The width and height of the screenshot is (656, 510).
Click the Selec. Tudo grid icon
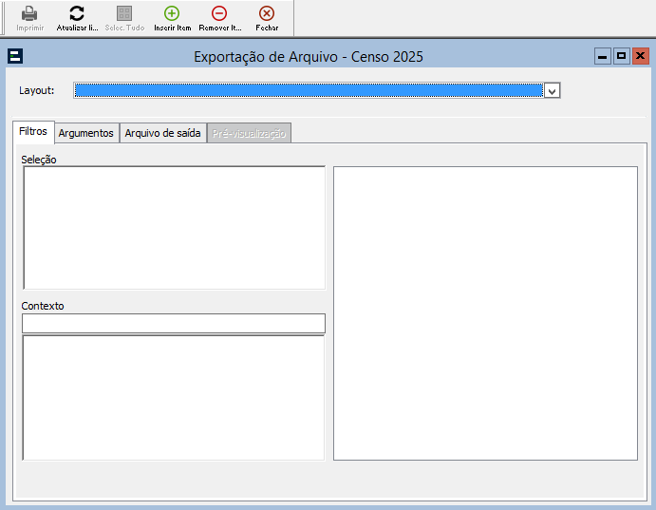124,13
